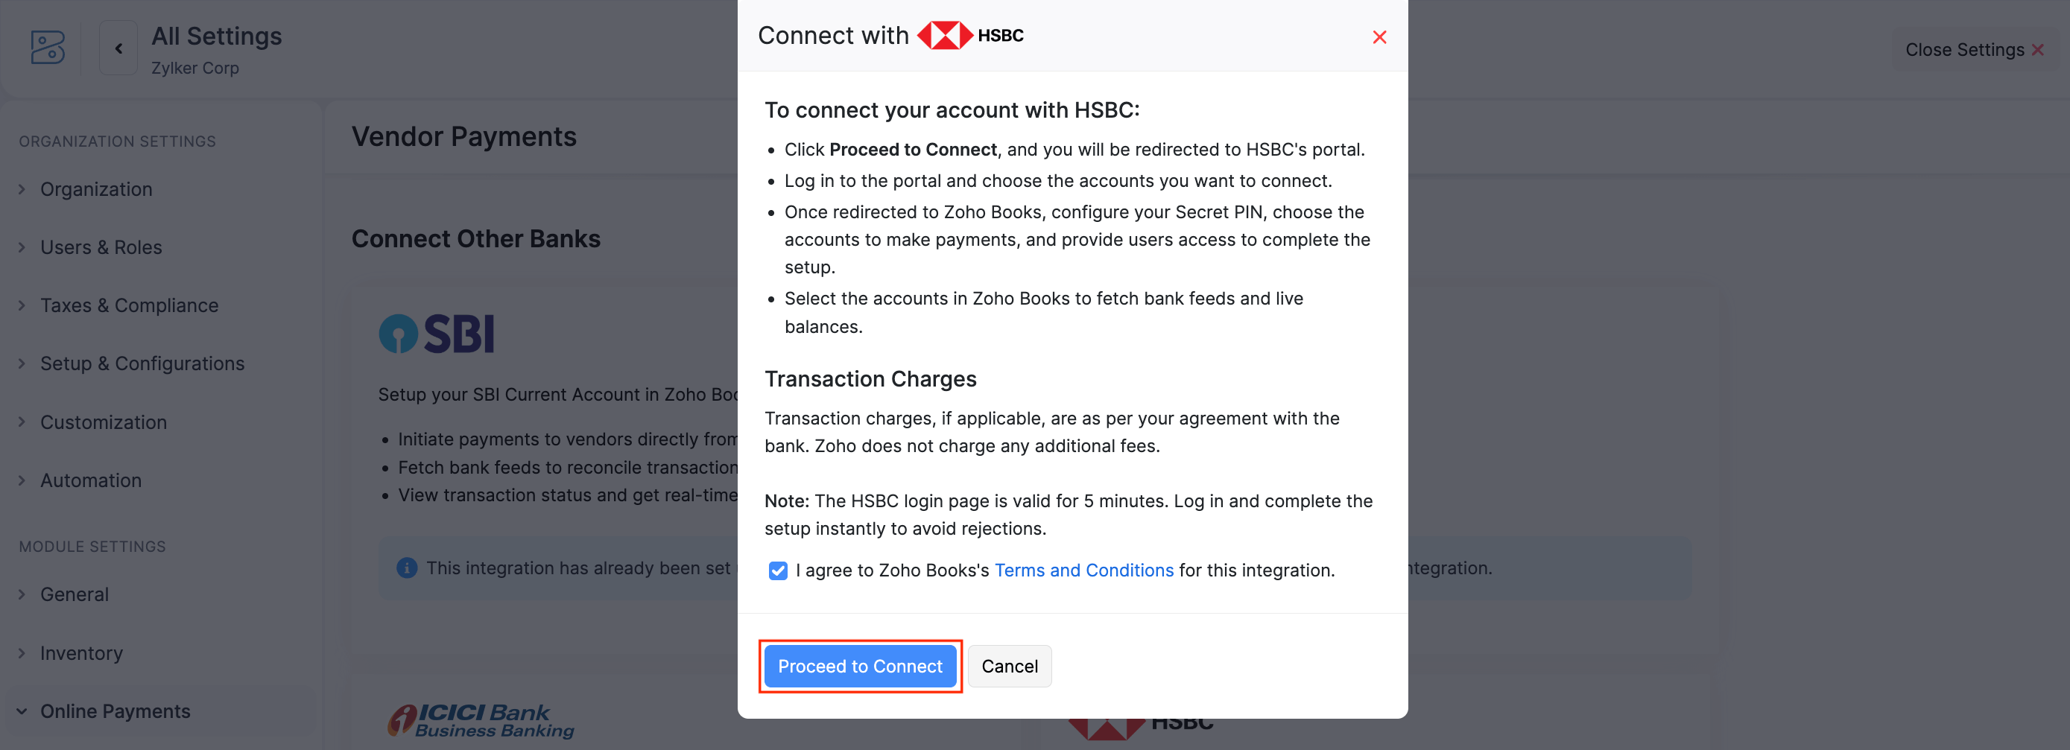Uncheck the Terms and Conditions agreement checkbox
The width and height of the screenshot is (2070, 750).
(778, 570)
